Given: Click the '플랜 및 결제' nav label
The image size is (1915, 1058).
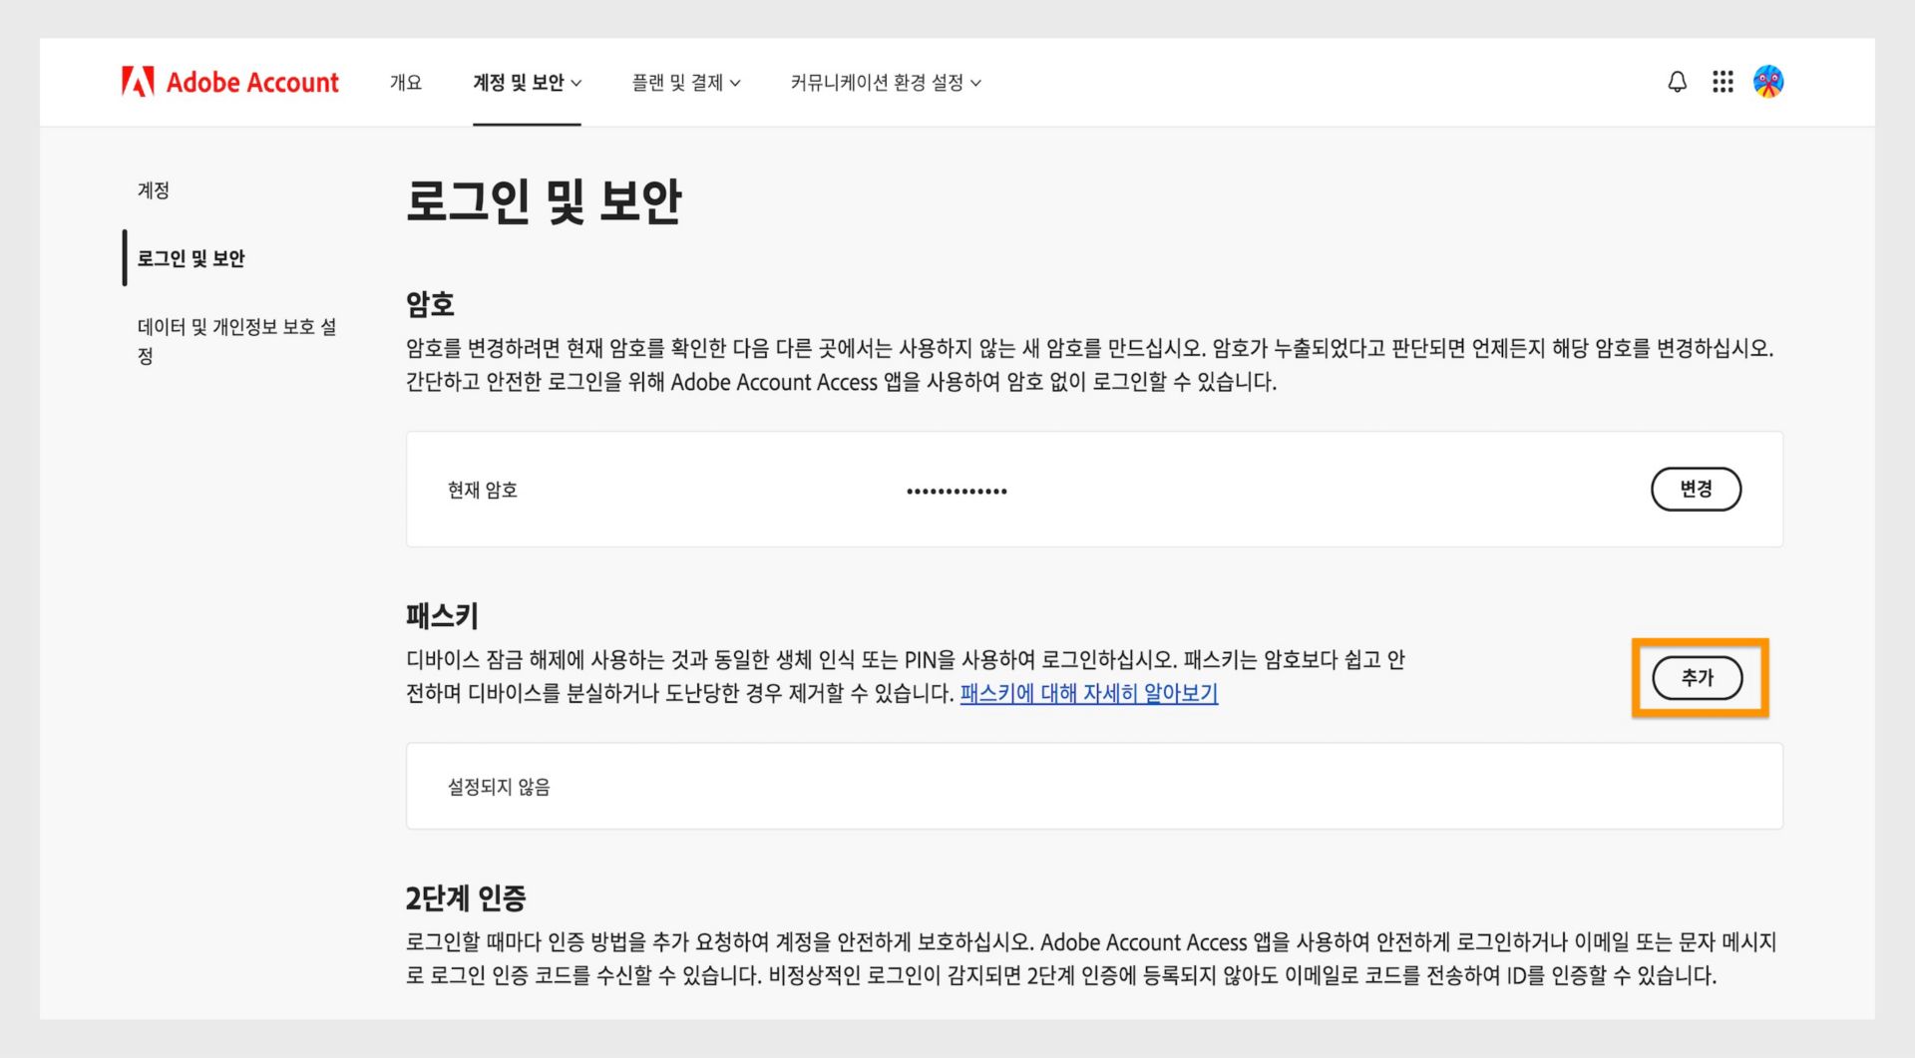Looking at the screenshot, I should [x=680, y=83].
